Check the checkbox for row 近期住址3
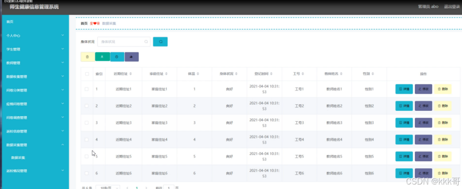 tap(87, 123)
